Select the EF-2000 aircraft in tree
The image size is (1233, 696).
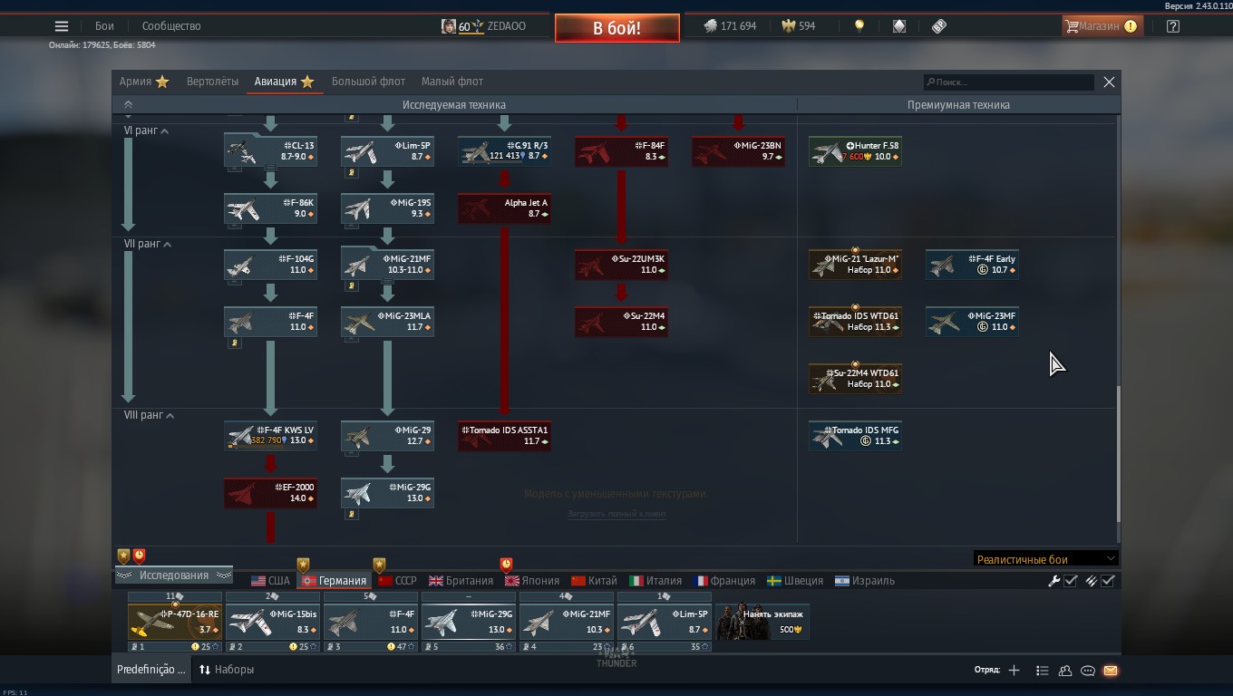(270, 493)
